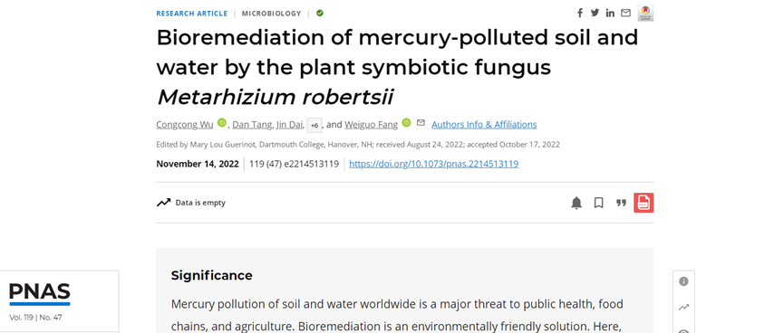Screen dimensions: 784x333
Task: Open the info icon in side panel
Action: tap(683, 281)
